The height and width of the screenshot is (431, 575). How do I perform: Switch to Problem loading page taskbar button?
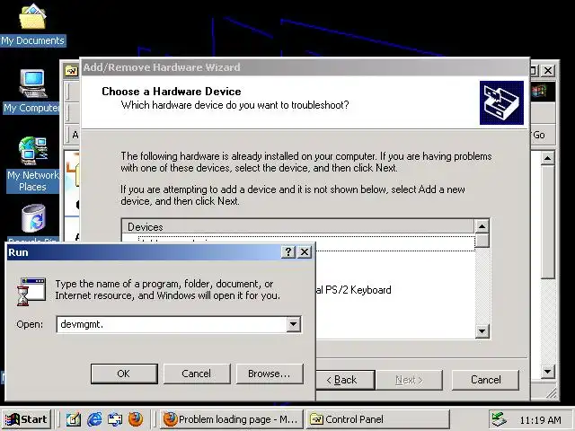232,419
